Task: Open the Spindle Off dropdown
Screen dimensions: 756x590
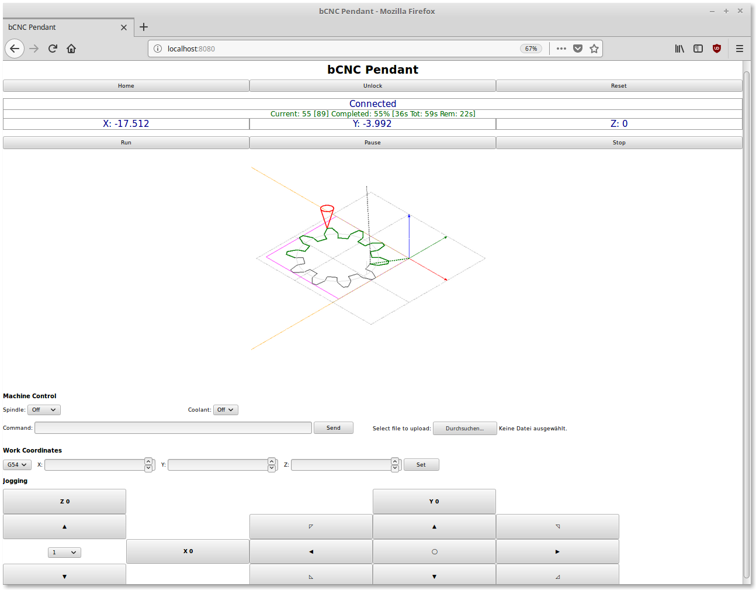Action: [44, 410]
